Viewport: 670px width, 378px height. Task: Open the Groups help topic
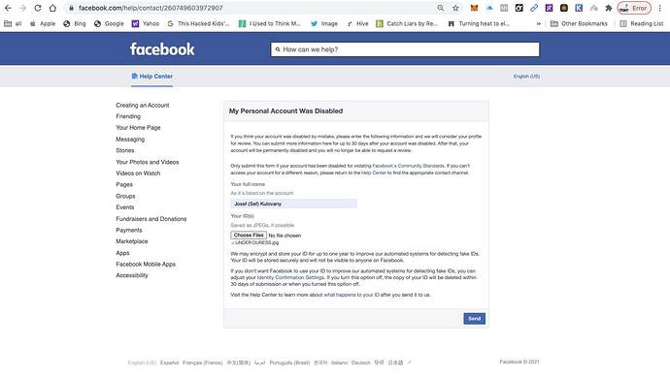pyautogui.click(x=125, y=196)
